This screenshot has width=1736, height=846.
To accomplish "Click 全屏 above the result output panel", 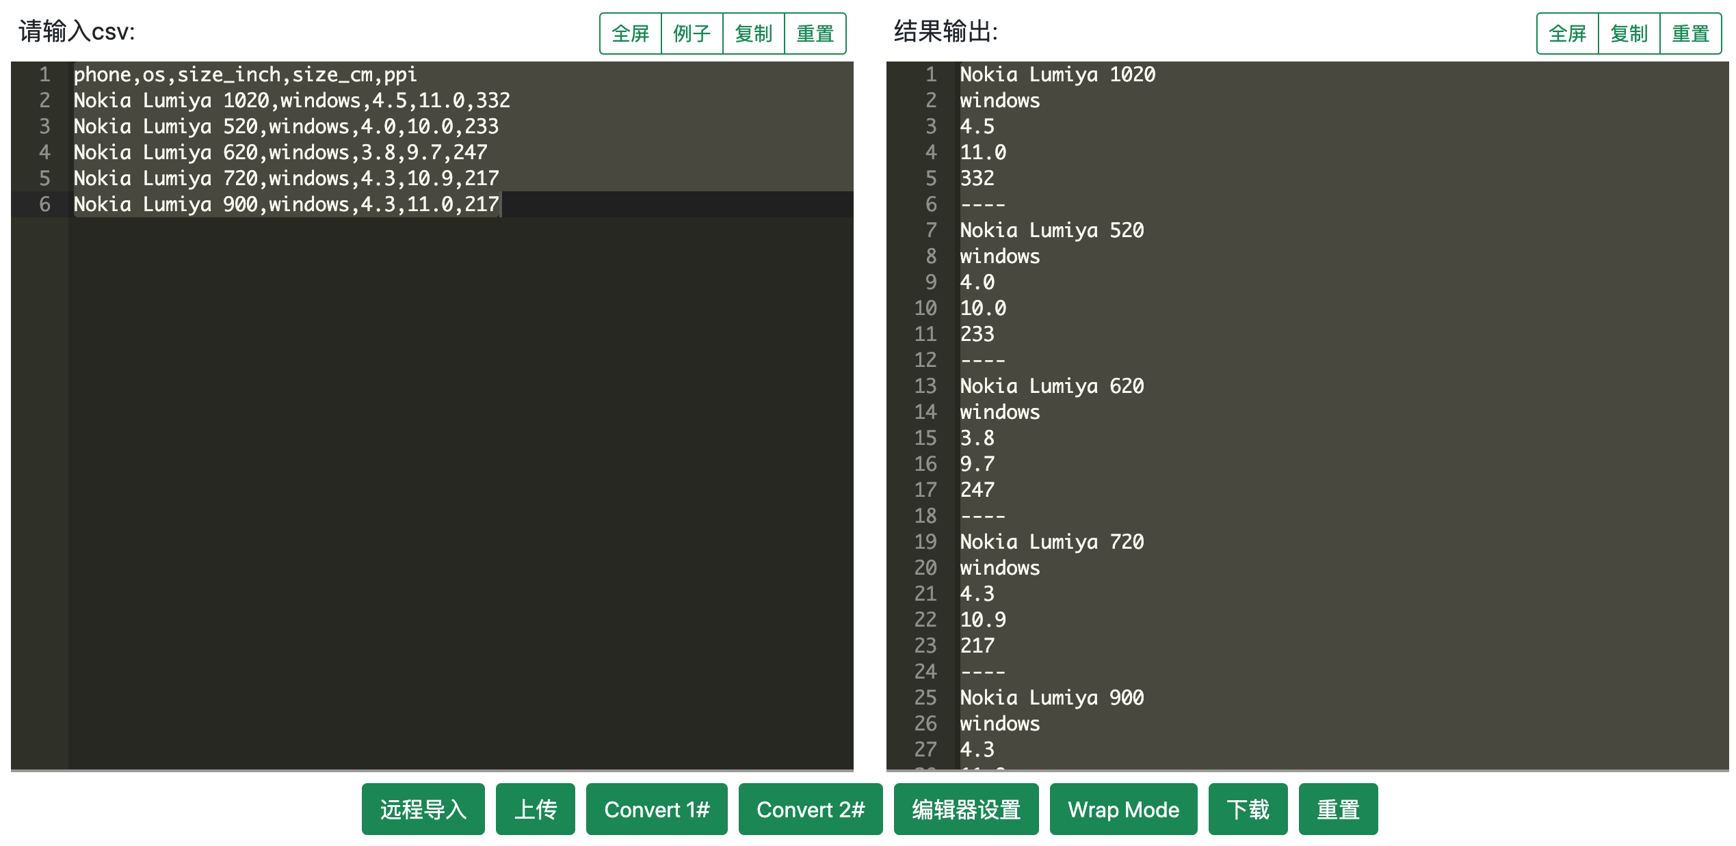I will [1566, 32].
